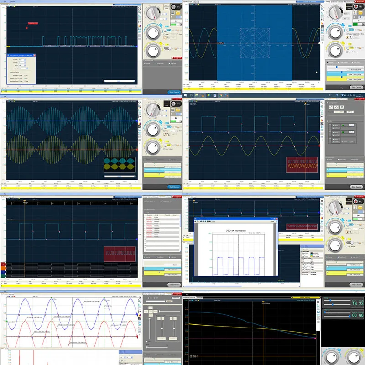This screenshot has height=365, width=365.
Task: Open upper timebase dropdown in serial decode window
Action: (x=164, y=14)
